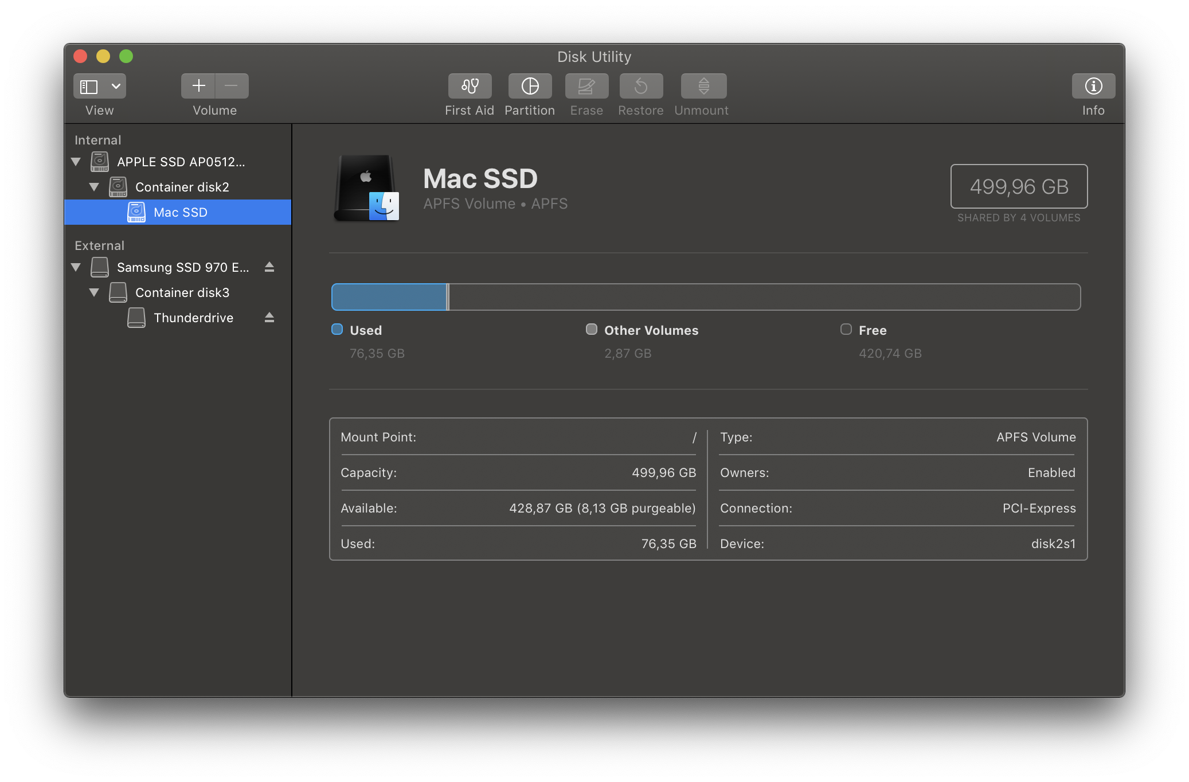Image resolution: width=1189 pixels, height=782 pixels.
Task: Click 'SHARED BY 4 VOLUMES' label
Action: click(x=1019, y=218)
